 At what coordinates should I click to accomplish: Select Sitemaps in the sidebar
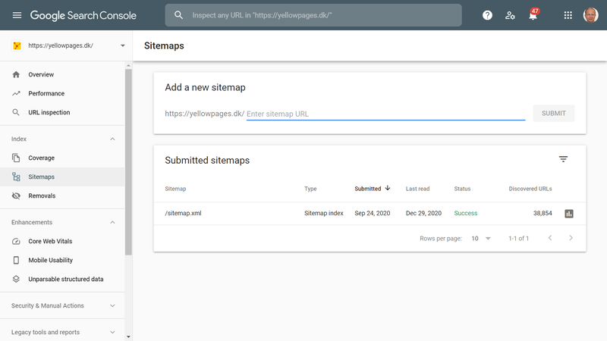click(x=62, y=177)
